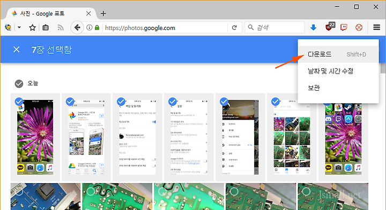Choose 날짜 및 시간 수정 menu item
The image size is (386, 210).
(x=338, y=71)
